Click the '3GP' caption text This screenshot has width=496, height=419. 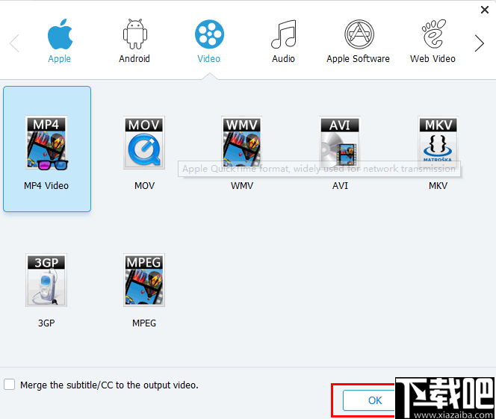(46, 323)
